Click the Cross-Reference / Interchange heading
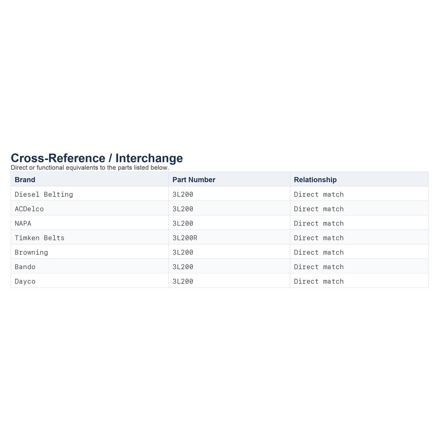The image size is (439, 439). click(97, 158)
